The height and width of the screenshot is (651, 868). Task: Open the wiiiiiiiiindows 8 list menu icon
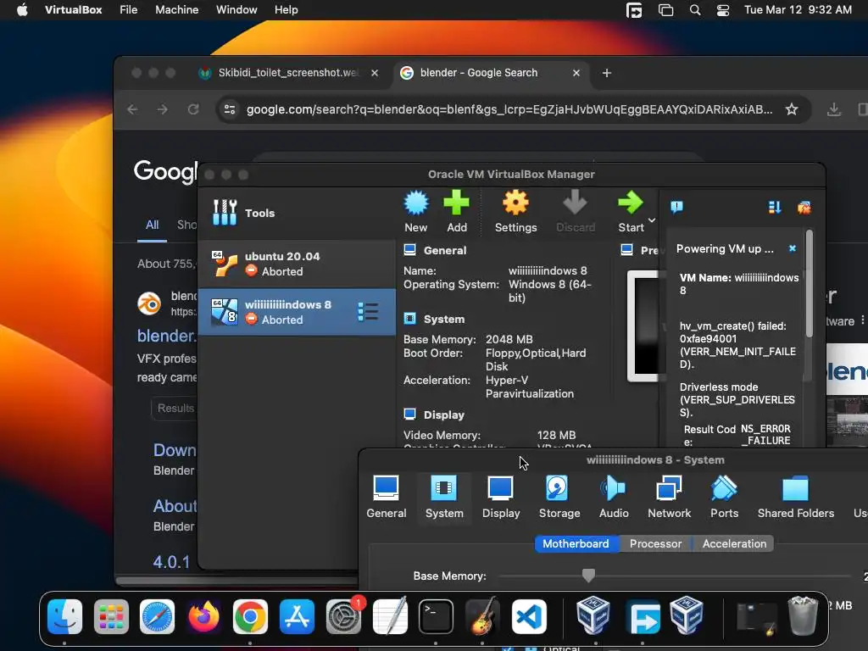tap(368, 312)
